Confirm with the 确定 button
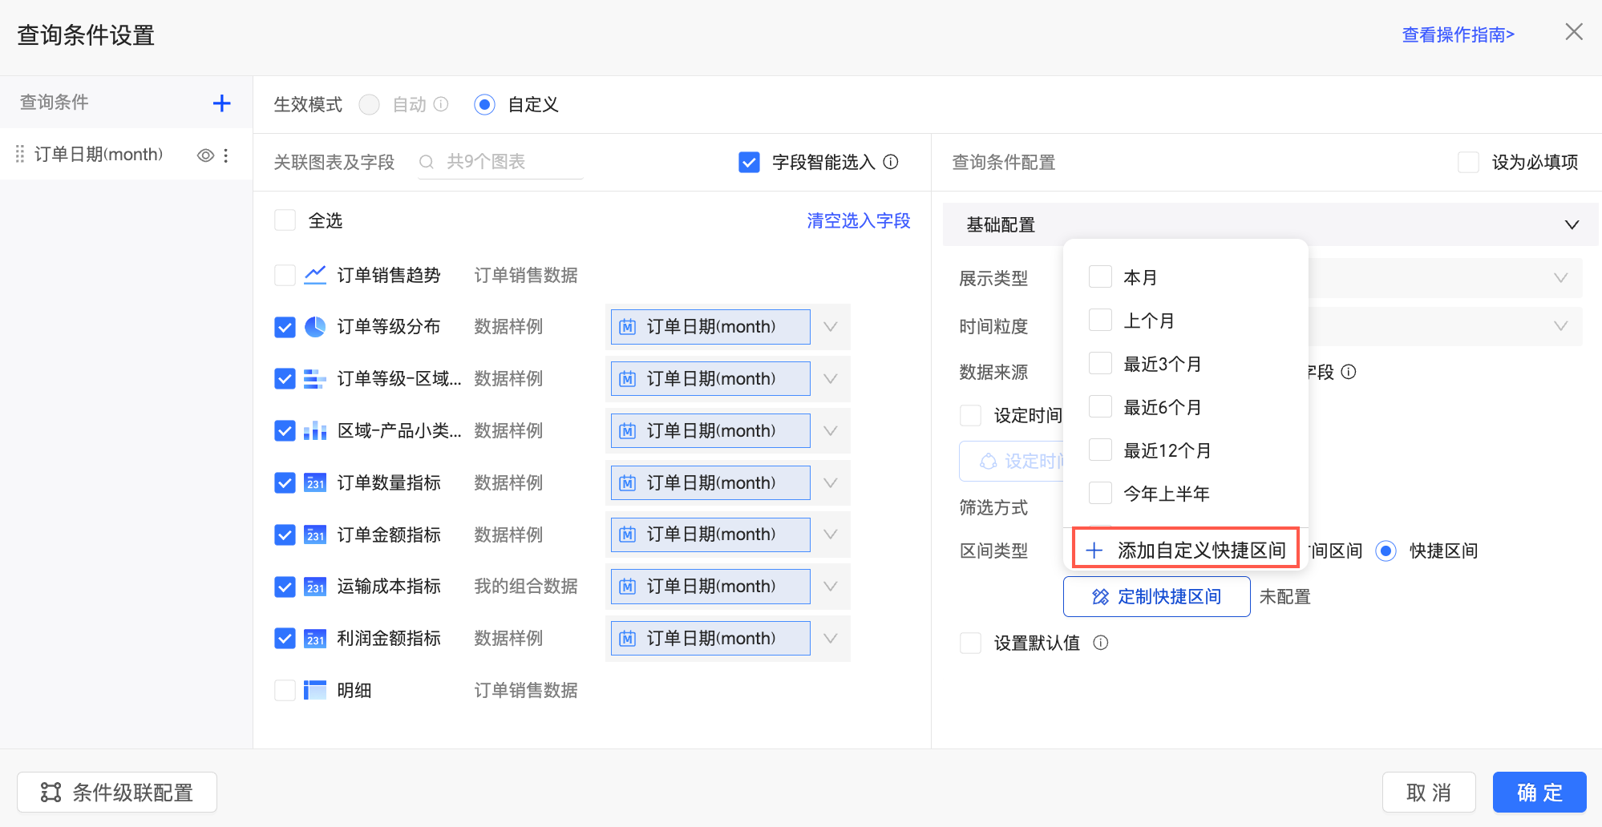The width and height of the screenshot is (1602, 827). click(1539, 793)
